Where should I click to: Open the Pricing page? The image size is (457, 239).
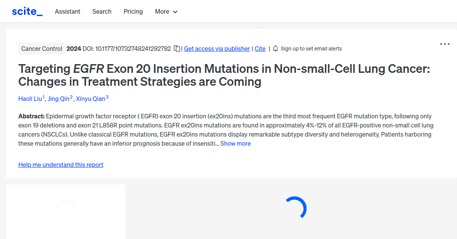(x=133, y=11)
